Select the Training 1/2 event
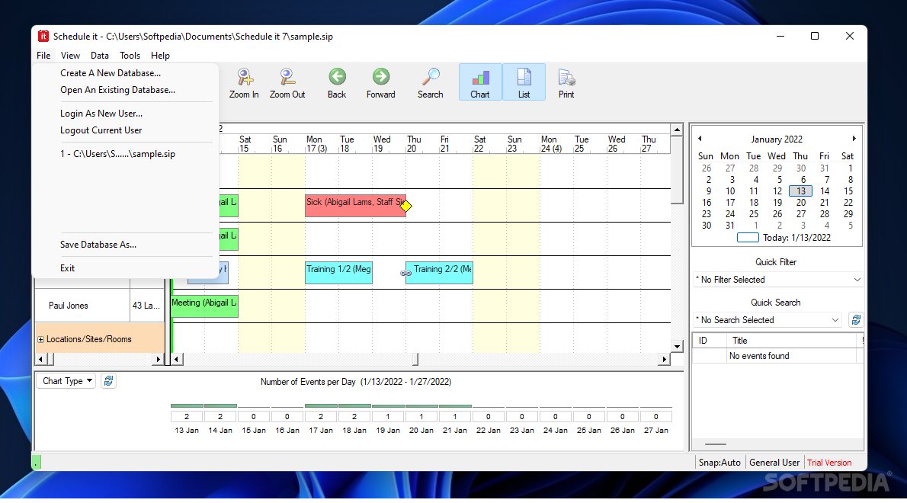Screen dimensions: 907x503 coord(338,273)
